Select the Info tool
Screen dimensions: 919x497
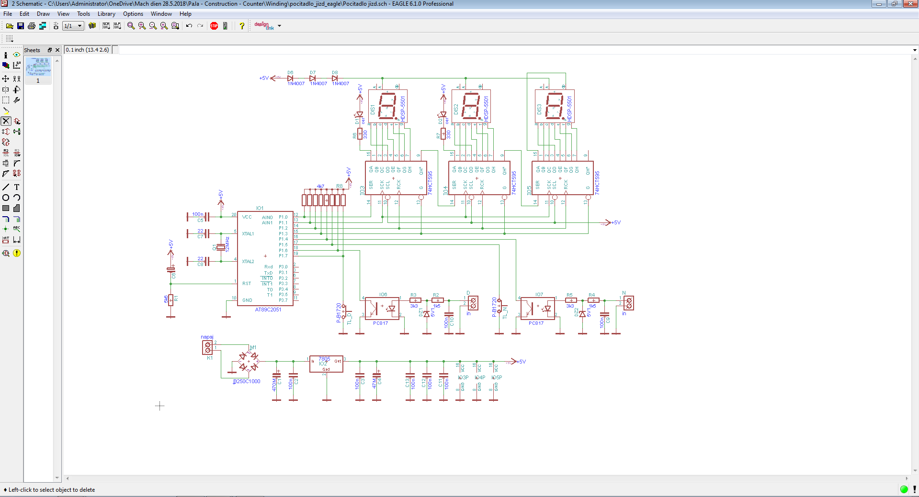coord(6,55)
